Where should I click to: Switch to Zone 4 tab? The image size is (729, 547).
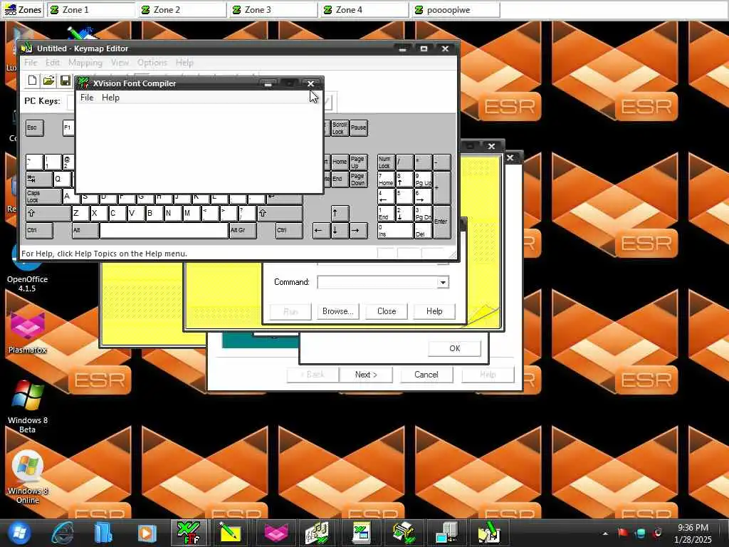(x=364, y=10)
